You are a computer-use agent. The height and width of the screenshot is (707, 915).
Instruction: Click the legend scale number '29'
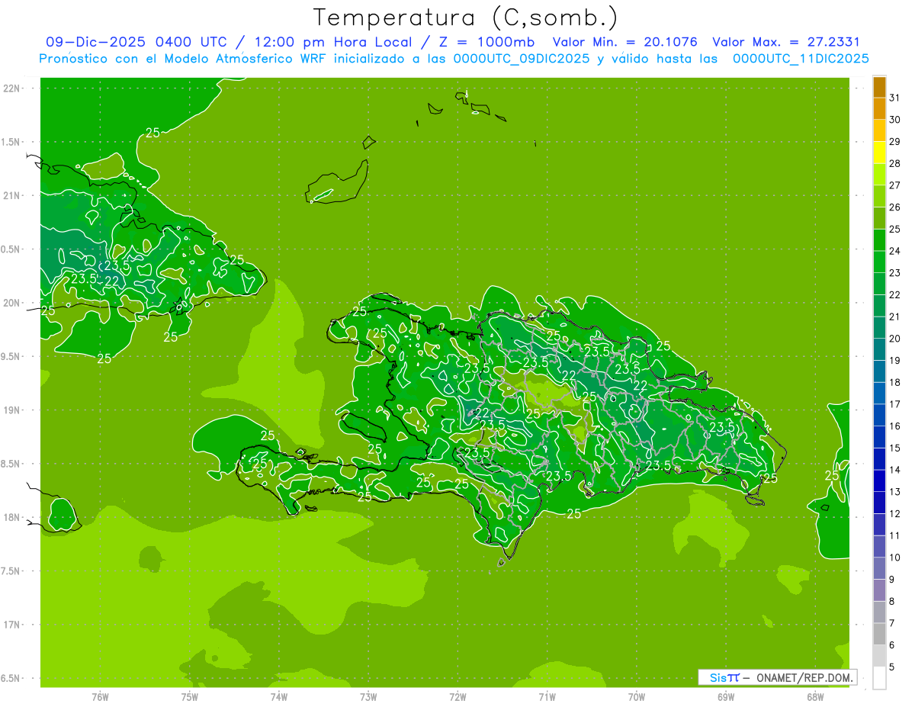(894, 142)
